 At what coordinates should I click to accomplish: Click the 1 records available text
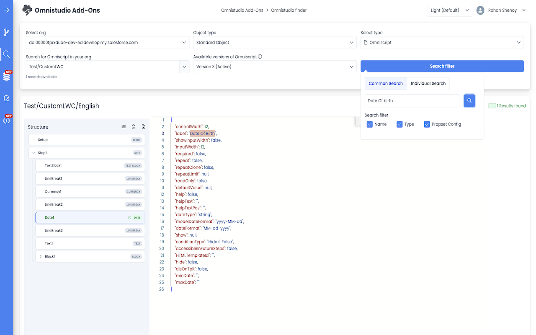[x=41, y=77]
